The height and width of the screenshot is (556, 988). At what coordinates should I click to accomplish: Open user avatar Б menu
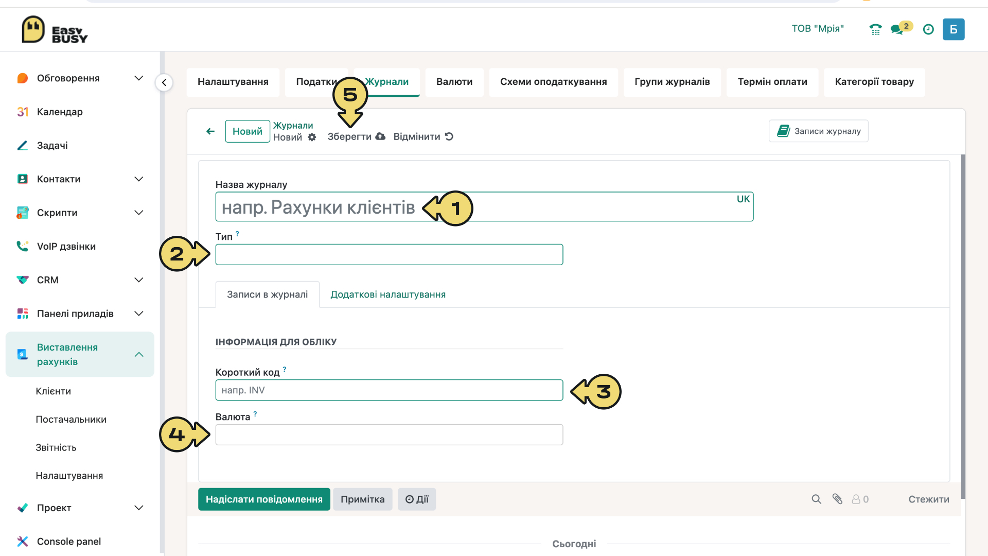pos(954,29)
